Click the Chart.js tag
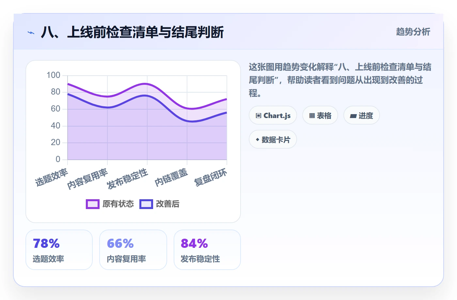 pos(273,115)
